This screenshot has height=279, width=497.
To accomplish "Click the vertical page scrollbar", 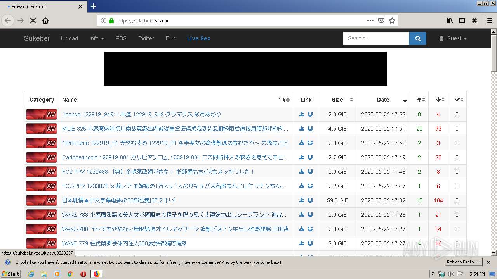I will coord(494,141).
